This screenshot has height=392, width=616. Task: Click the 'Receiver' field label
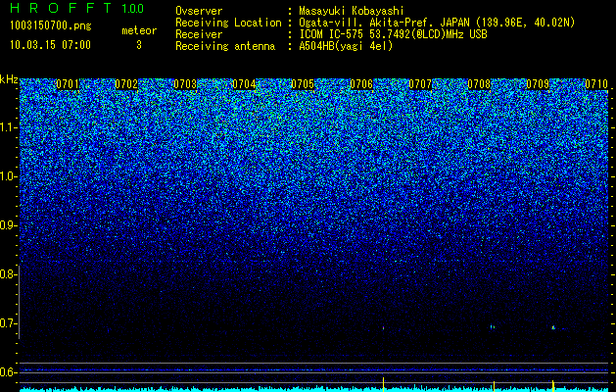(199, 34)
